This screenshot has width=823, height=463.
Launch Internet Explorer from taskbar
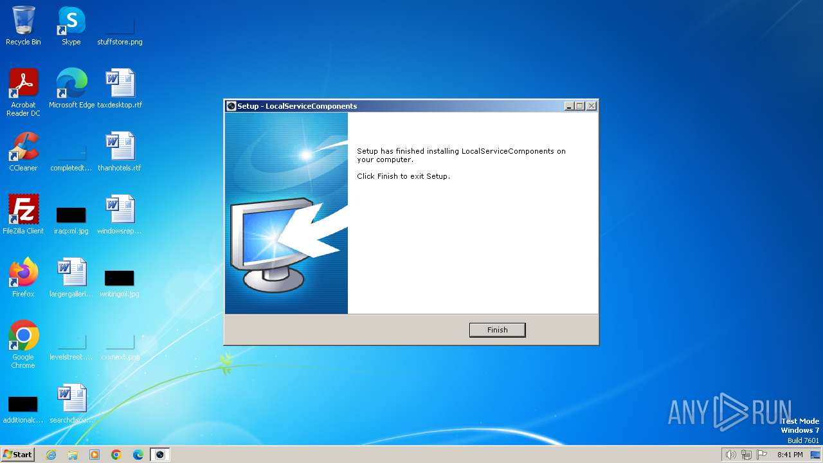[51, 455]
